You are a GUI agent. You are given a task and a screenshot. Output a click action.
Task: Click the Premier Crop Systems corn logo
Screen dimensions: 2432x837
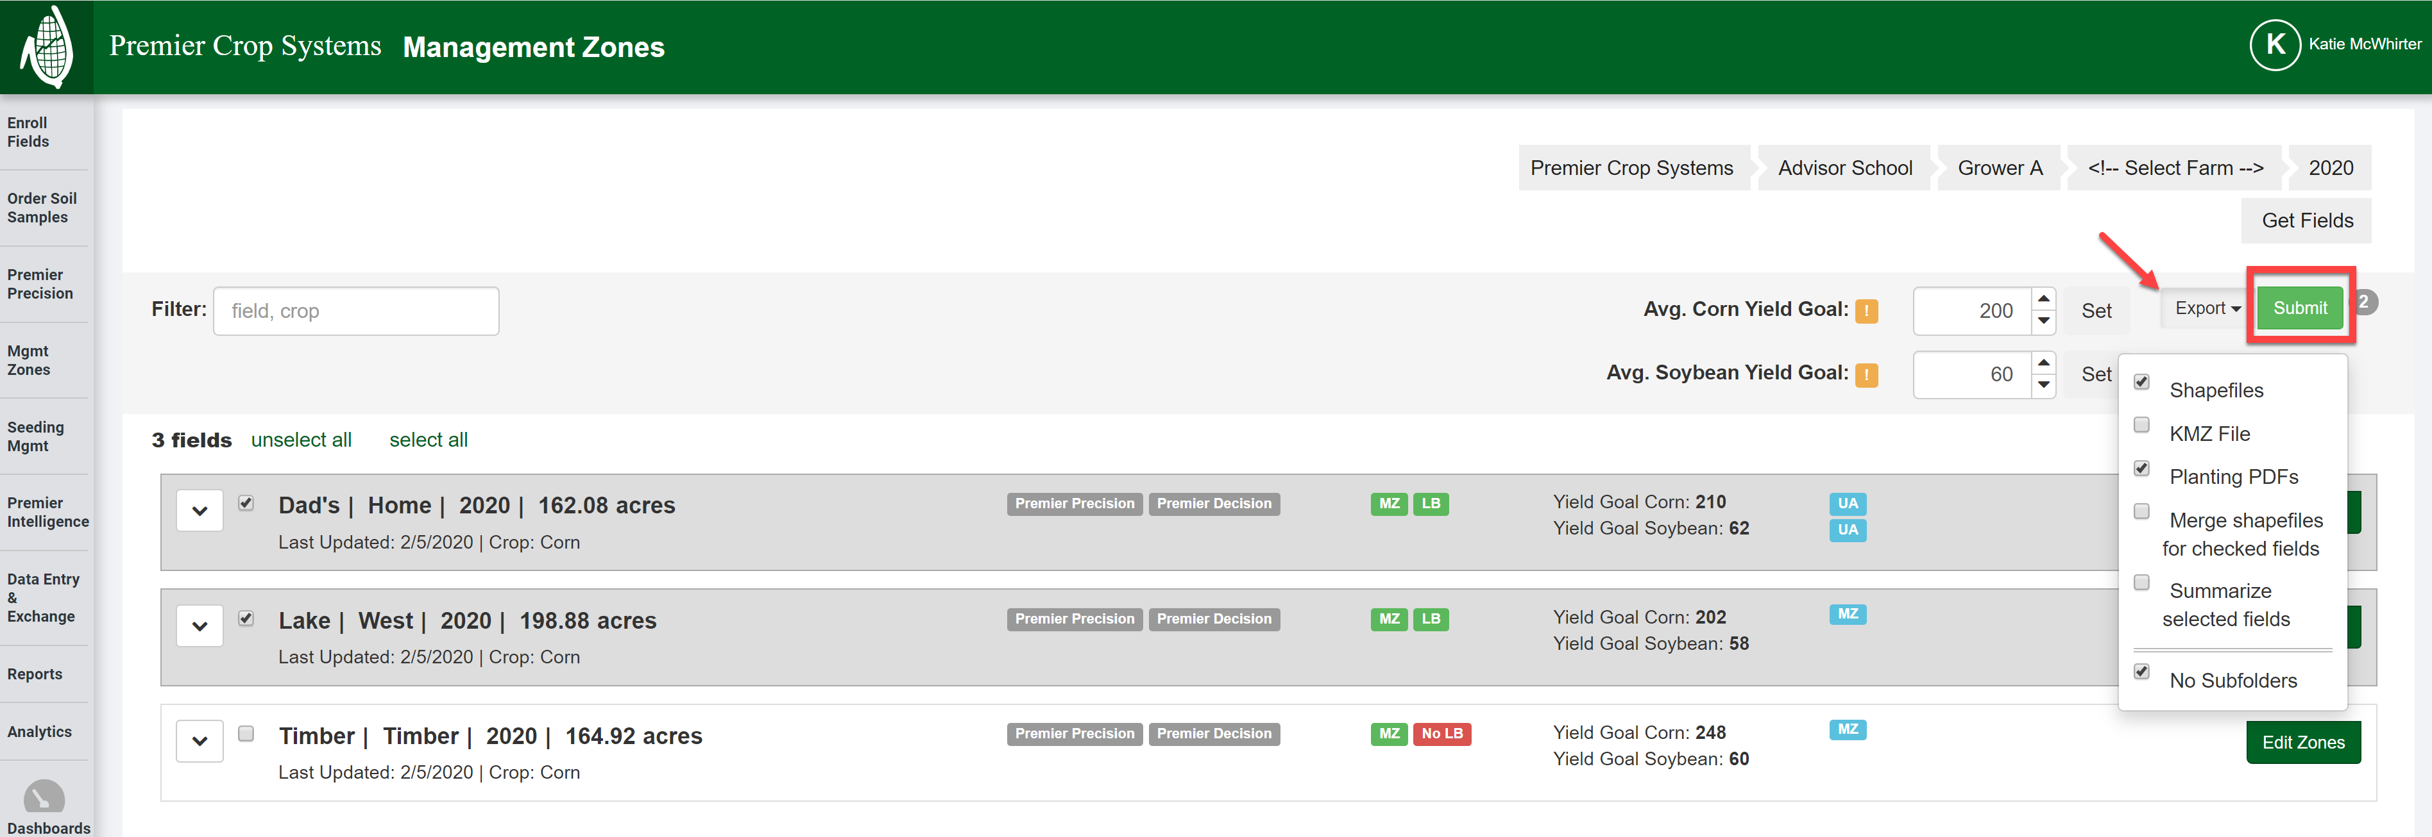[46, 46]
